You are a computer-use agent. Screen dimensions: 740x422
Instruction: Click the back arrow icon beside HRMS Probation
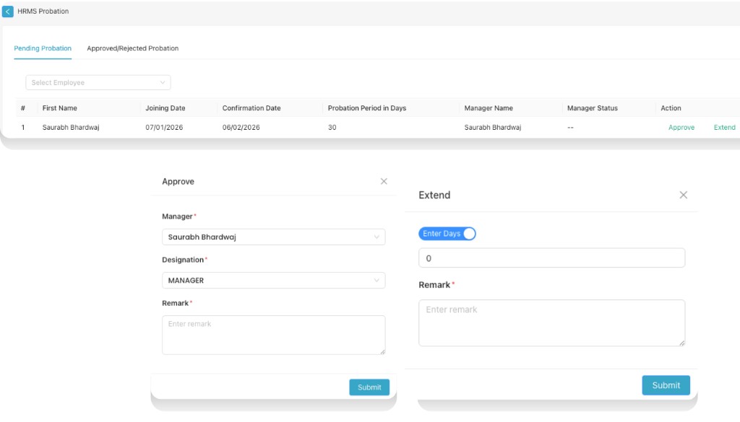tap(9, 11)
